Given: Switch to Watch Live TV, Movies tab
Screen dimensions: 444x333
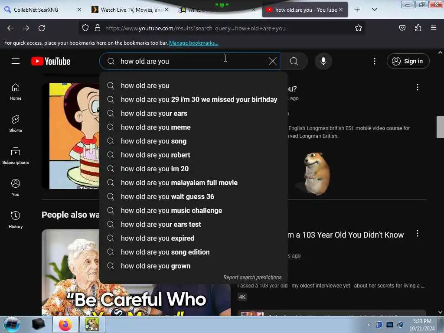Looking at the screenshot, I should click(131, 10).
